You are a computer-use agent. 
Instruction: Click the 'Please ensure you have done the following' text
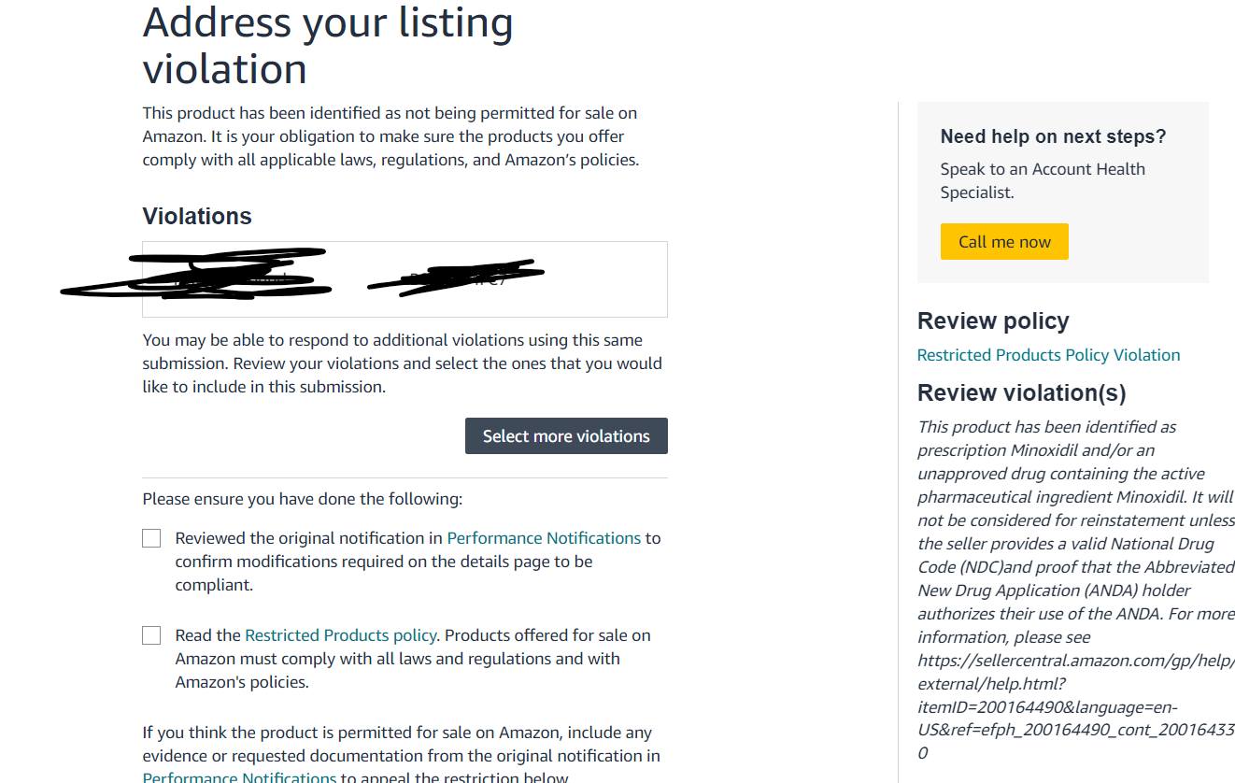pyautogui.click(x=302, y=499)
